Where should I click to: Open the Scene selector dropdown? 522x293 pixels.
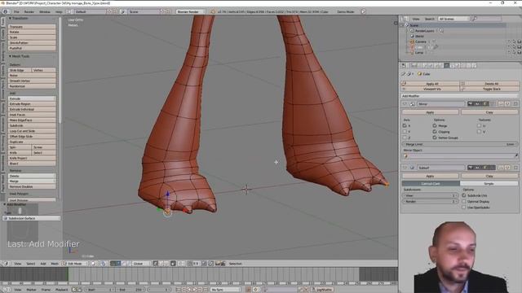(144, 11)
